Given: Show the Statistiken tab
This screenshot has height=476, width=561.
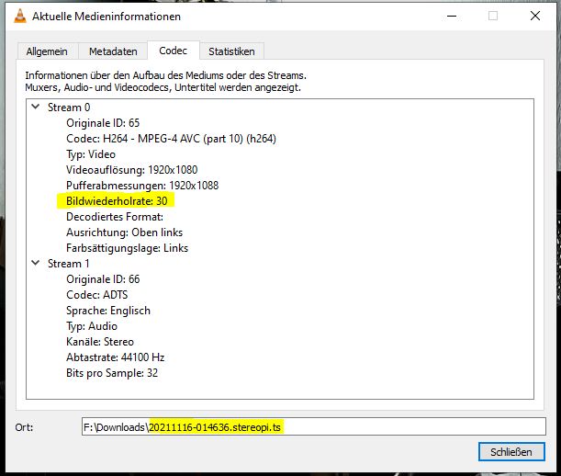Looking at the screenshot, I should tap(233, 52).
